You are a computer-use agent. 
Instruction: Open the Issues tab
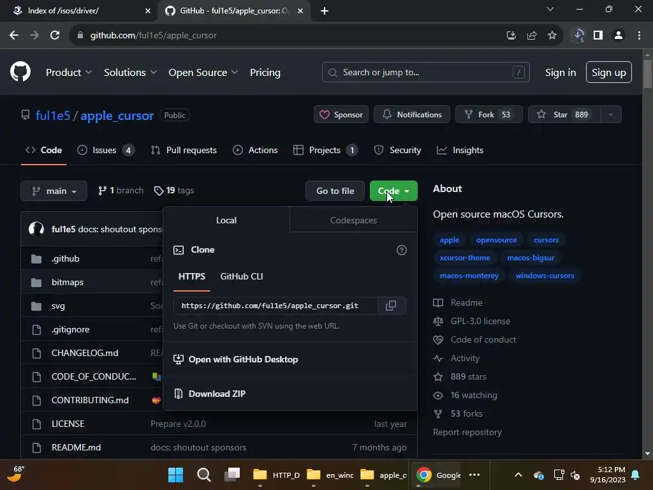[x=106, y=150]
